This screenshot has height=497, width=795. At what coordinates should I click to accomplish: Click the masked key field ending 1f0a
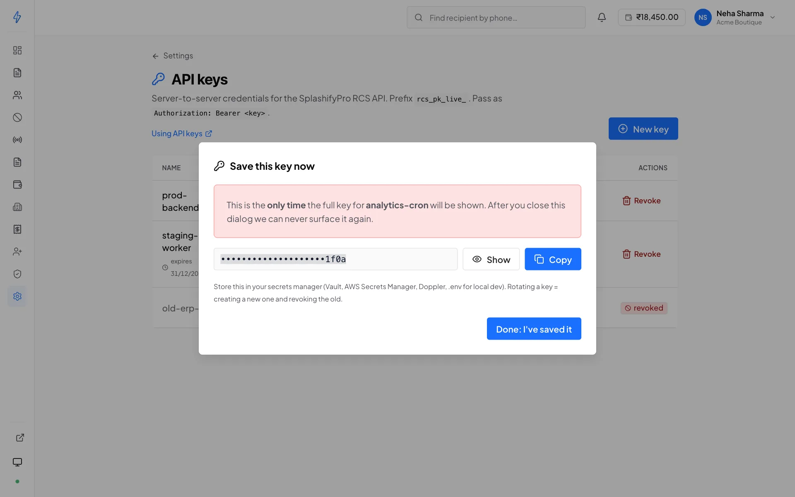click(x=335, y=259)
